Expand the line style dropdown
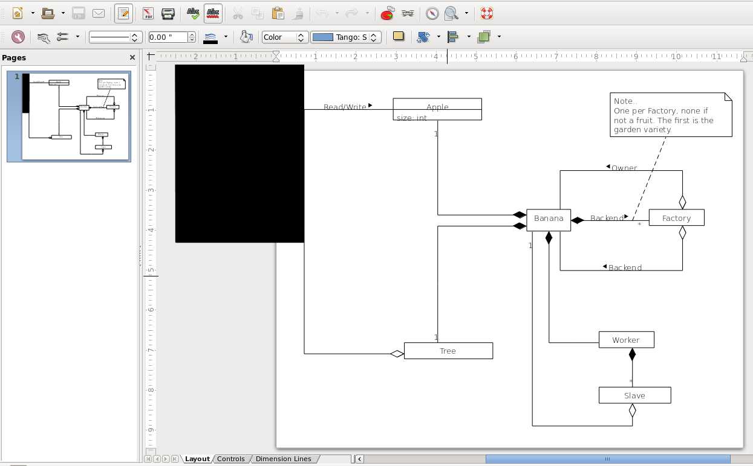Screen dimensions: 753x466 pyautogui.click(x=135, y=37)
